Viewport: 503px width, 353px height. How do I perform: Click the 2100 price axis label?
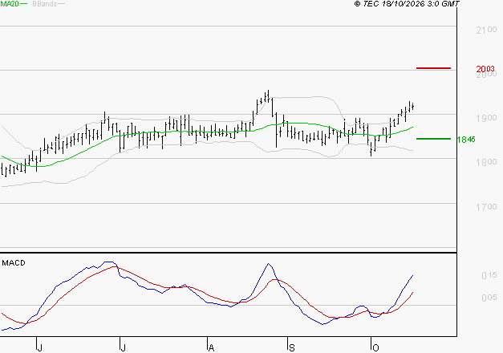(x=486, y=30)
